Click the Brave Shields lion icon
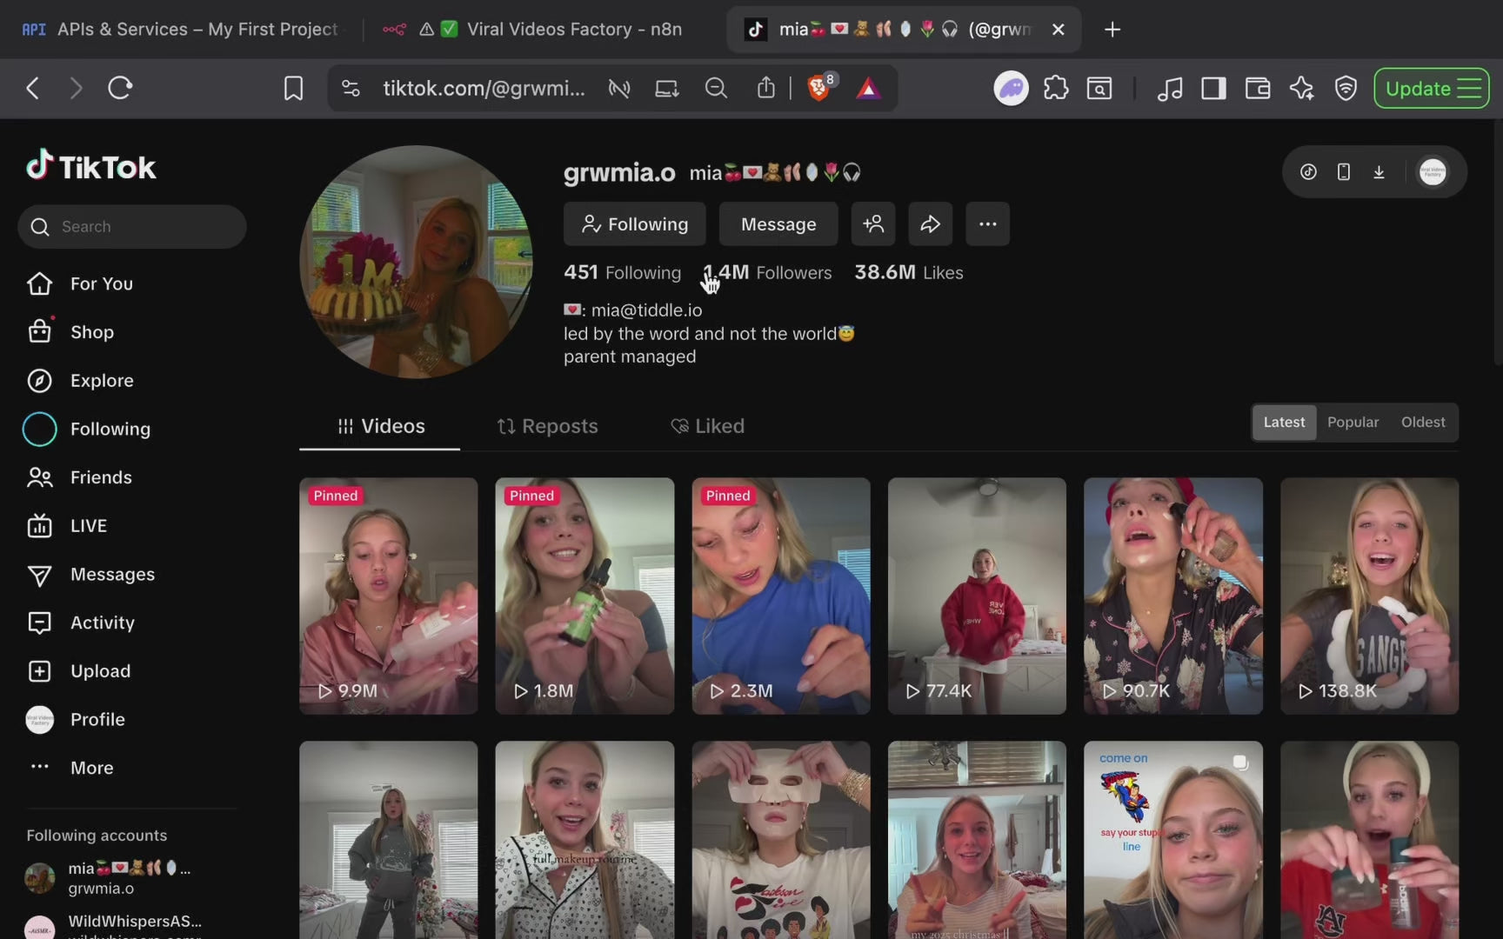1503x939 pixels. [x=818, y=89]
